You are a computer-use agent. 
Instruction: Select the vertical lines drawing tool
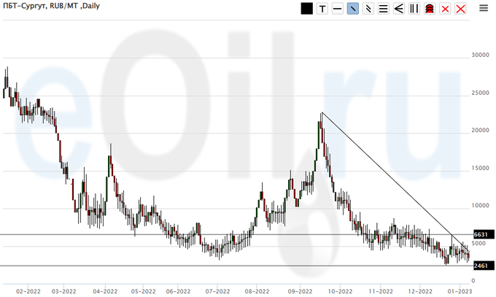(x=414, y=9)
